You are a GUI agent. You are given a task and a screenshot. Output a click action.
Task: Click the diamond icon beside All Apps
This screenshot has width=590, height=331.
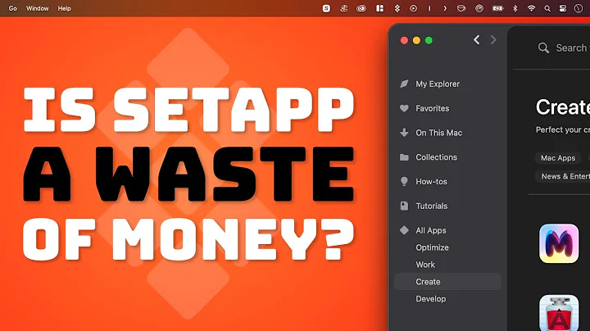(x=404, y=230)
